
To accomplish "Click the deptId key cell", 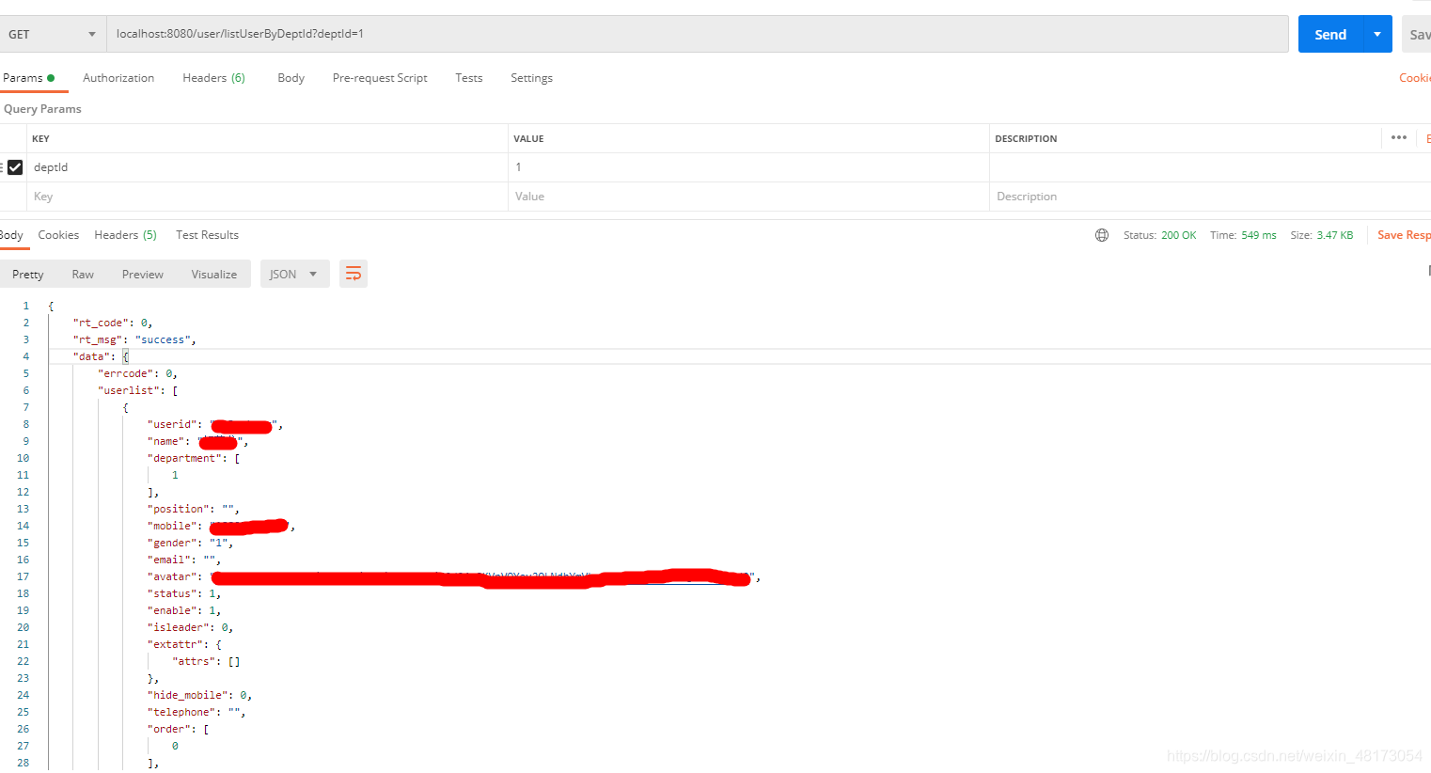I will (267, 167).
